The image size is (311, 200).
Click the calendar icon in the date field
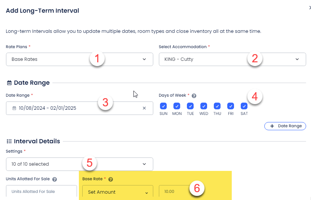[x=14, y=108]
